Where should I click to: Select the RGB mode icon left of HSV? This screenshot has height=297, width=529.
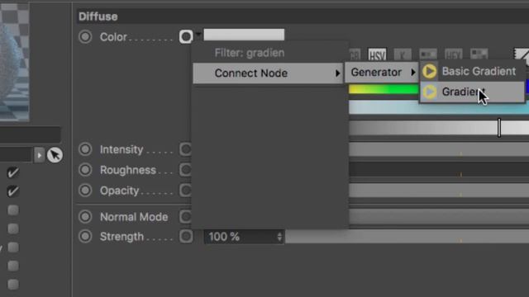click(x=355, y=54)
